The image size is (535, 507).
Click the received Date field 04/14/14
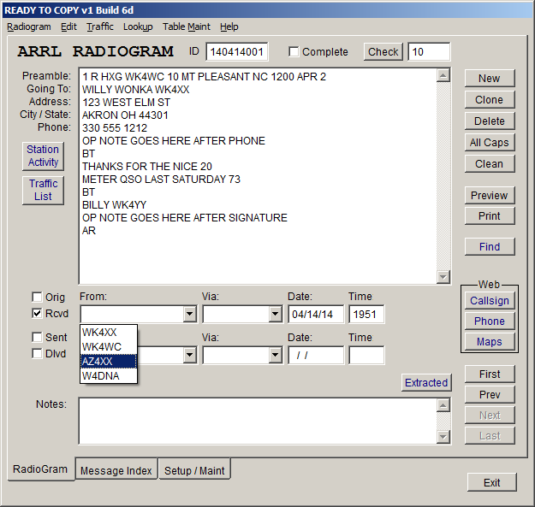pos(316,314)
